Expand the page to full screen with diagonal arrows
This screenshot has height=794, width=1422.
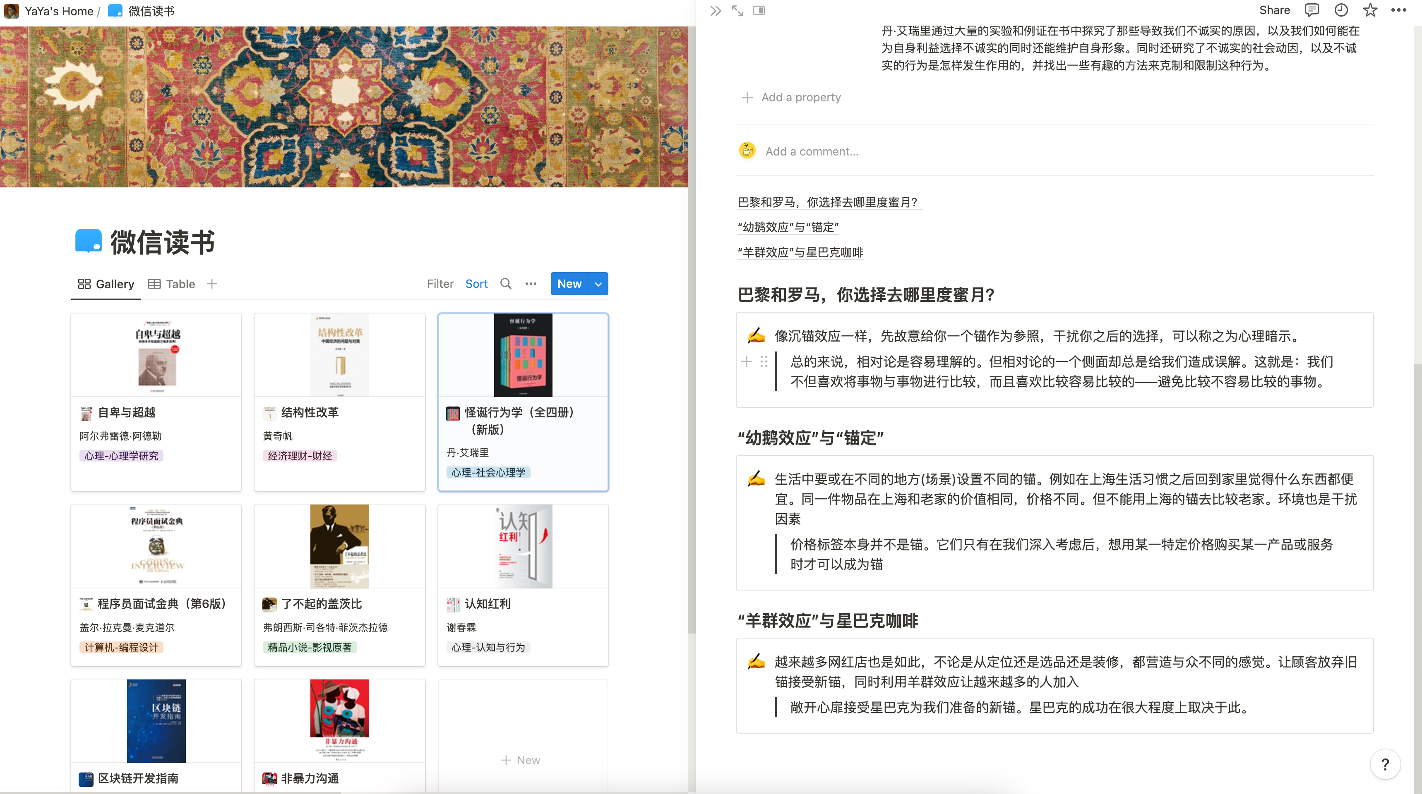(x=737, y=10)
